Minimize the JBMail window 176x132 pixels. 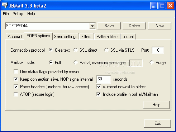point(154,5)
